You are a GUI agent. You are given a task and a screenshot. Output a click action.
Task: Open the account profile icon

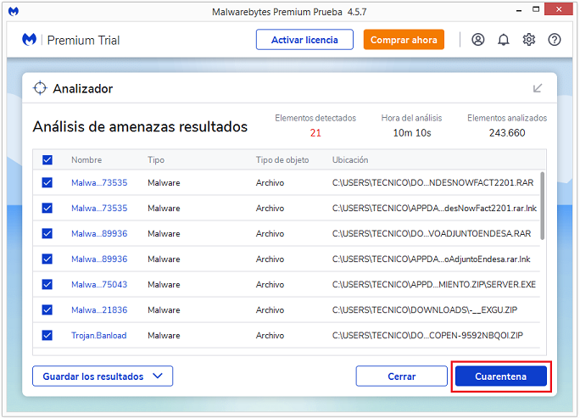(x=478, y=40)
